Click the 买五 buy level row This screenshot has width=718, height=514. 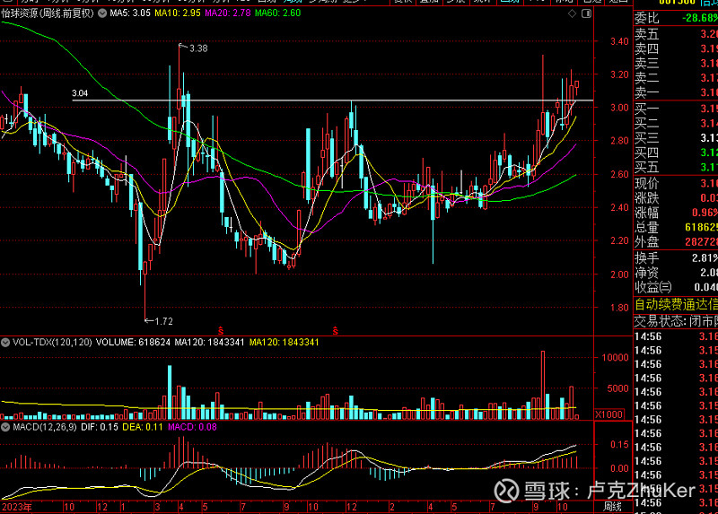click(x=676, y=168)
